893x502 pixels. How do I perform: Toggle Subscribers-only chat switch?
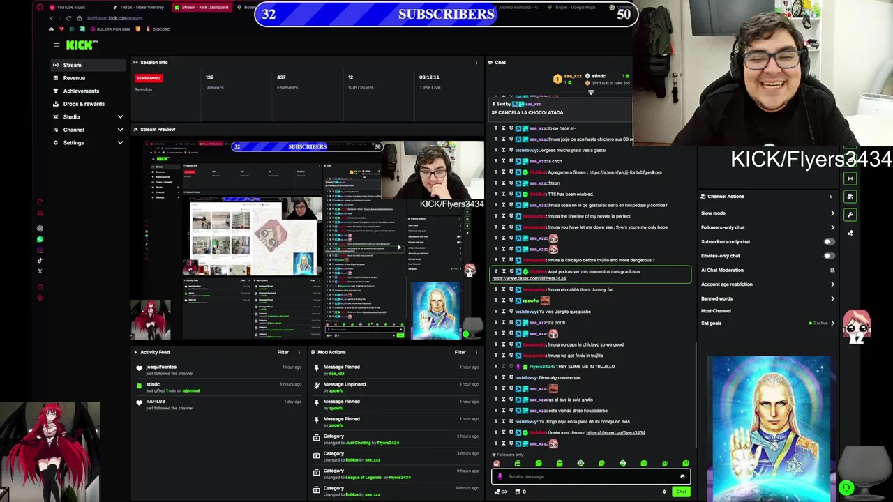(x=828, y=242)
